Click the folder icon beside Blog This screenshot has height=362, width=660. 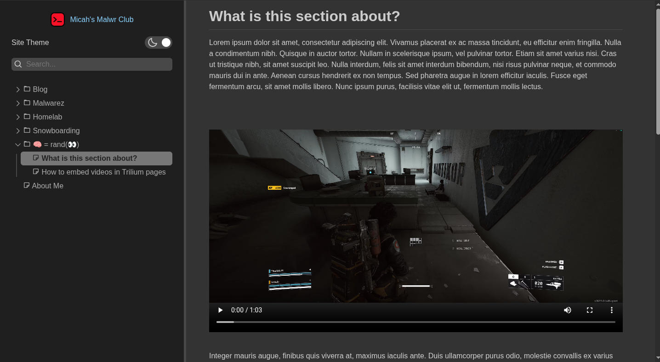[x=27, y=89]
